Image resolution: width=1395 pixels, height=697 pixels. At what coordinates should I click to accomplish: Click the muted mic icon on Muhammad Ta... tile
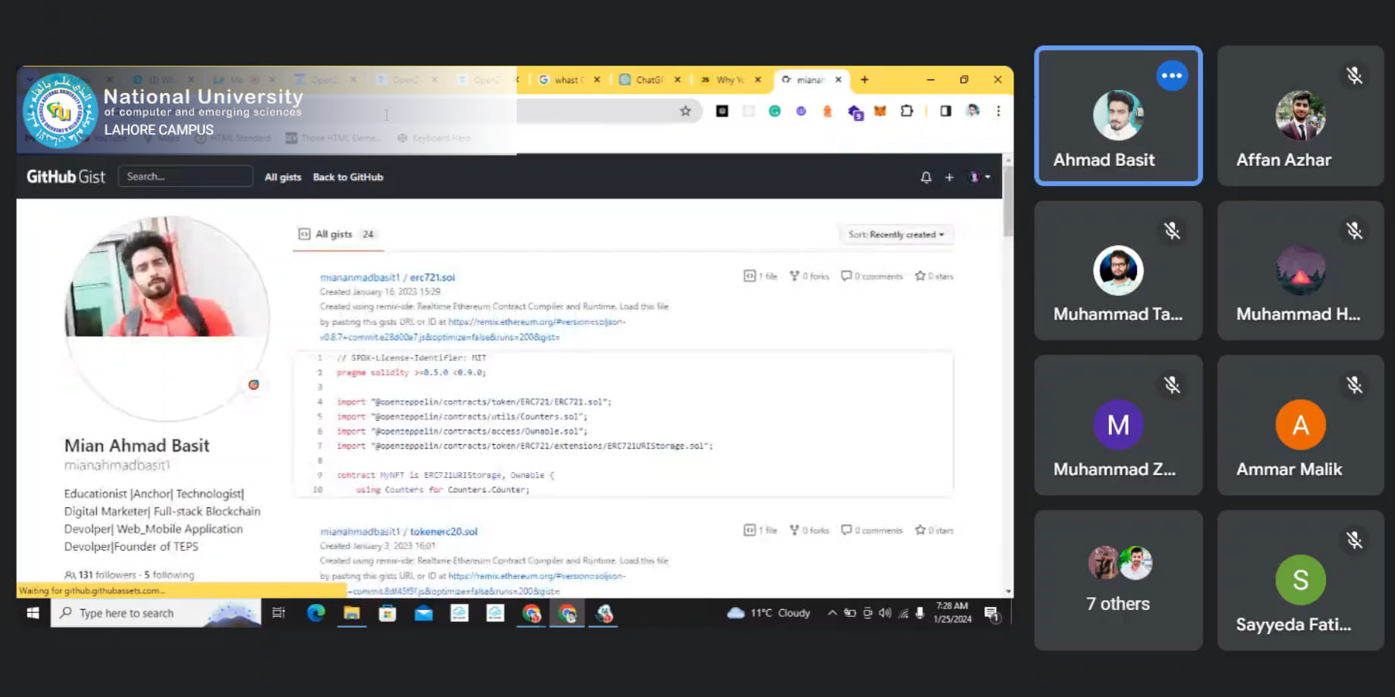coord(1172,231)
